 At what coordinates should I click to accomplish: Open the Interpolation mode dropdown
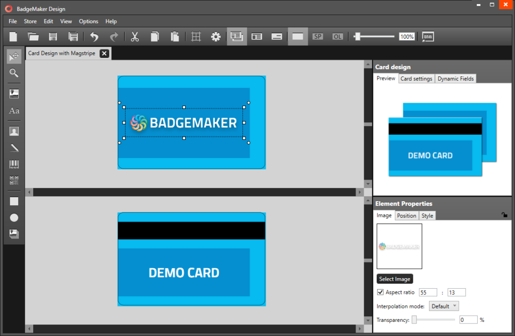tap(444, 306)
